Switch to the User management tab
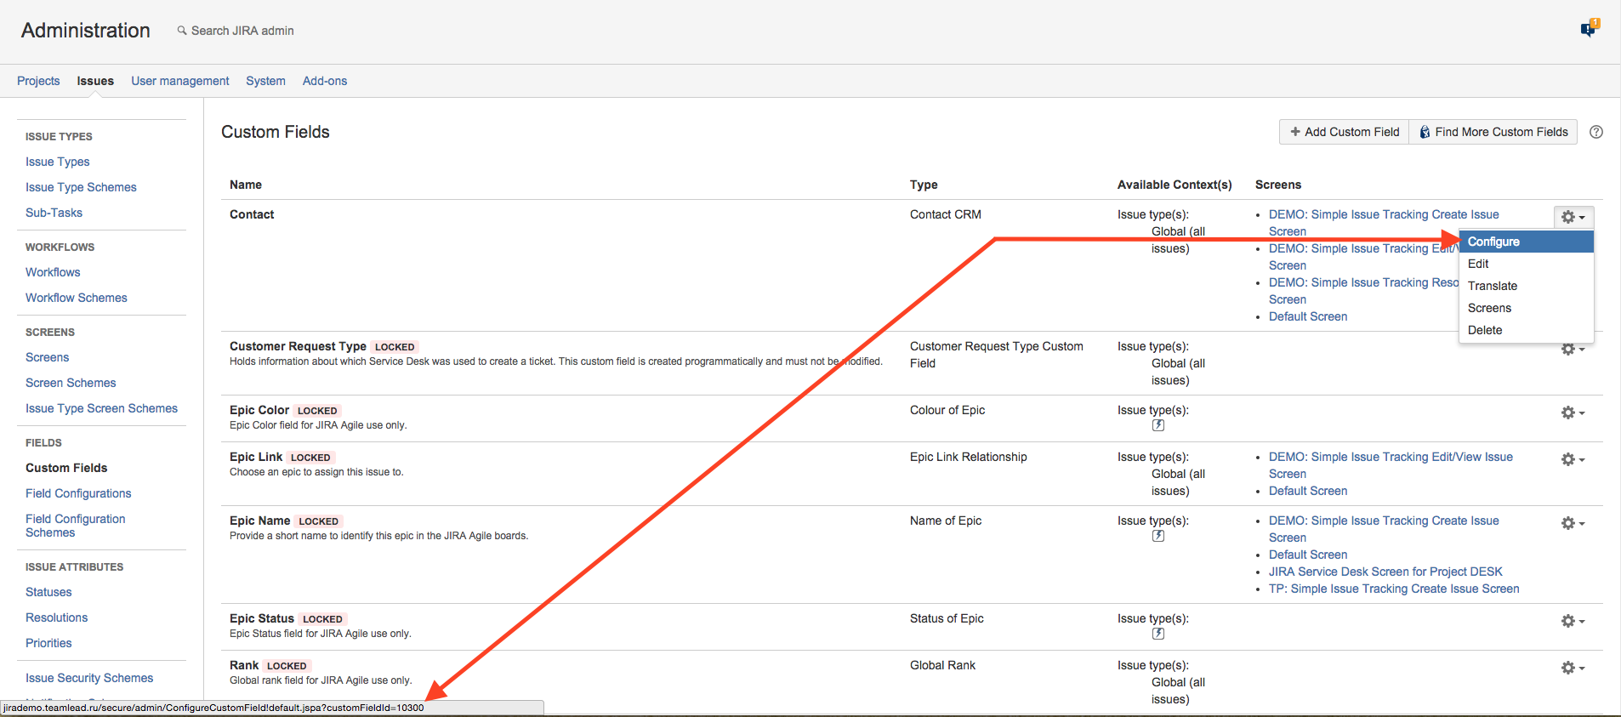 tap(179, 81)
